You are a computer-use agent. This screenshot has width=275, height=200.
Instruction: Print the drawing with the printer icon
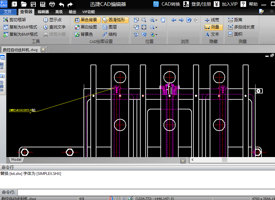52,4
